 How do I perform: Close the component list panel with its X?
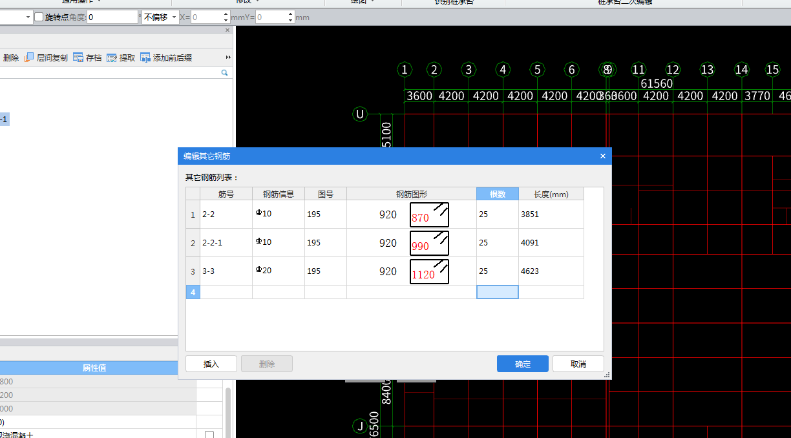227,30
